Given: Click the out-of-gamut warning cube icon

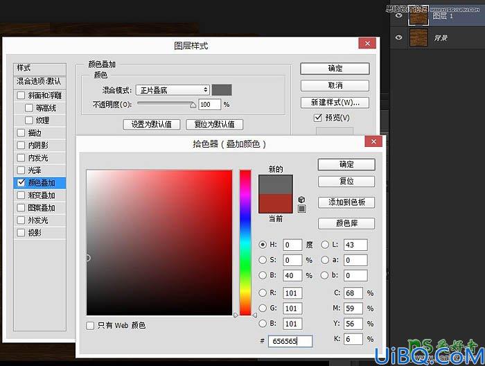Looking at the screenshot, I should [301, 200].
